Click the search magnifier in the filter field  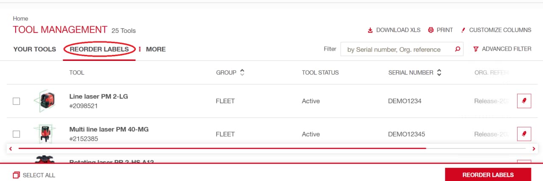pyautogui.click(x=457, y=49)
